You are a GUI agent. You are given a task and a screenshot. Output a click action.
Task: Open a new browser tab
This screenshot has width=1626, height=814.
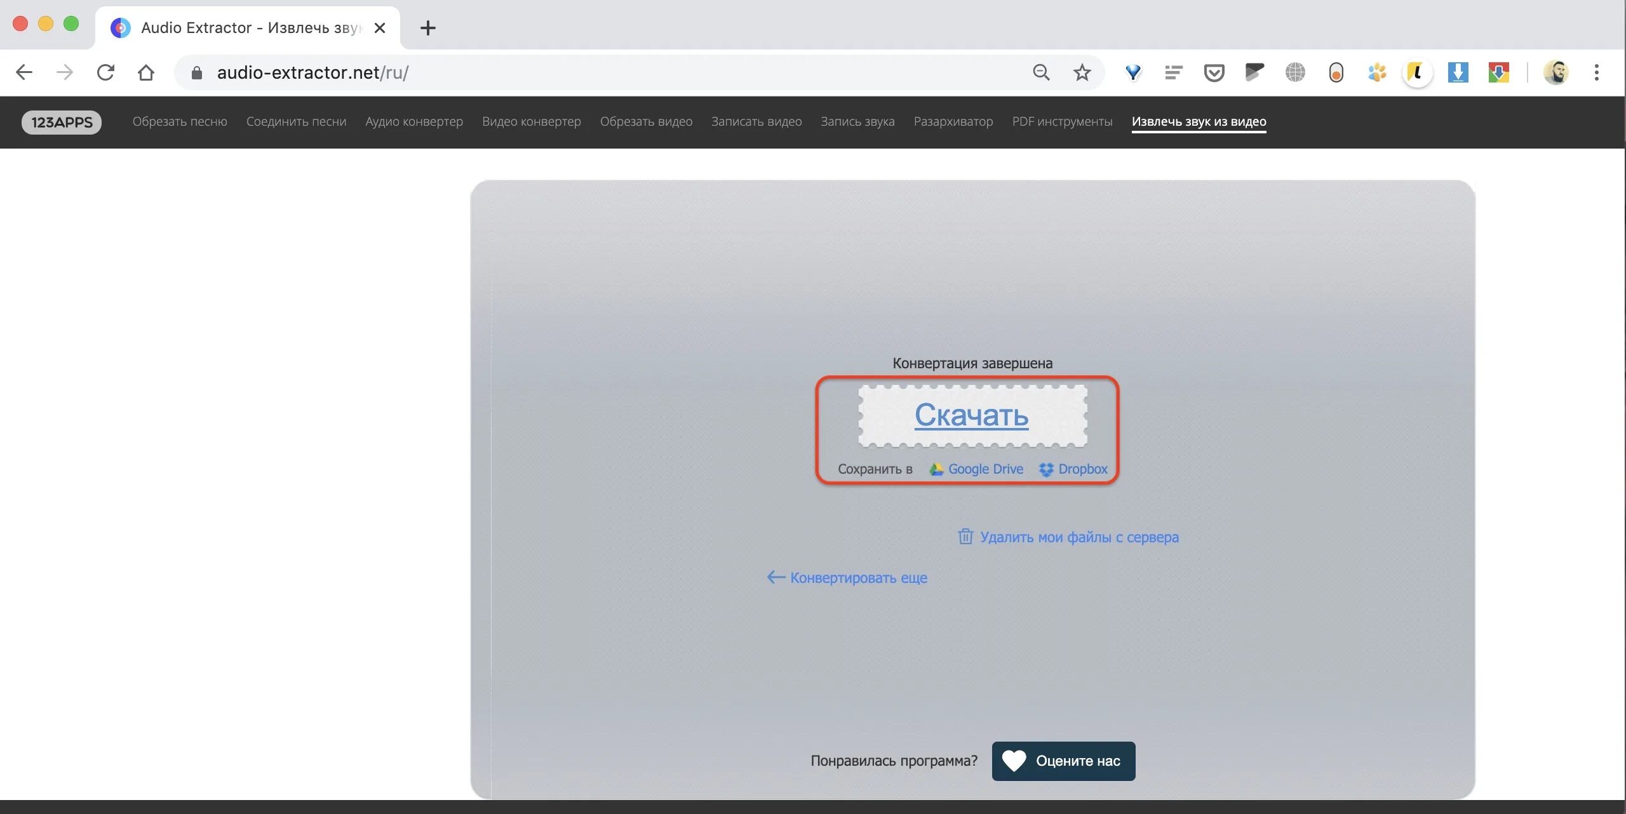(x=428, y=28)
